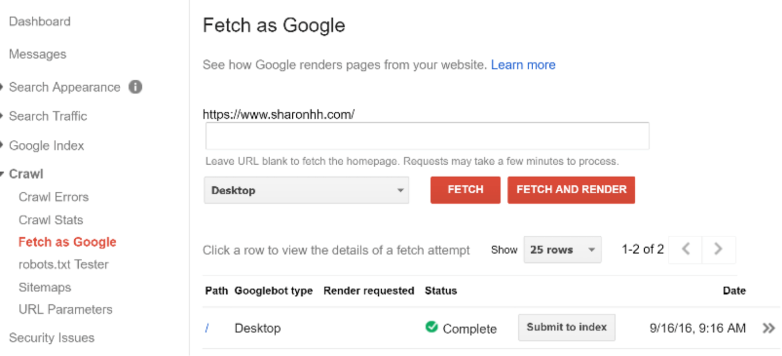Click the https://www.sharonhh.com/ URL text
Image resolution: width=782 pixels, height=356 pixels.
279,114
